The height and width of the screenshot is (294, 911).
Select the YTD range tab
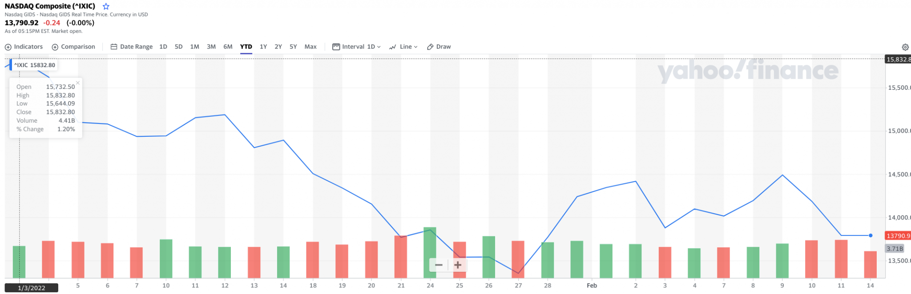pyautogui.click(x=246, y=47)
